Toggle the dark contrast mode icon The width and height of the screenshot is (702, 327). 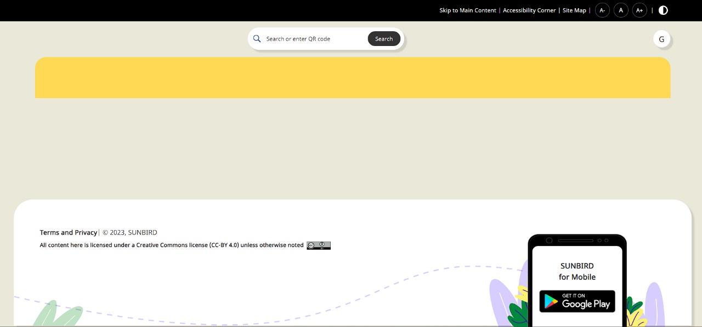click(x=663, y=10)
